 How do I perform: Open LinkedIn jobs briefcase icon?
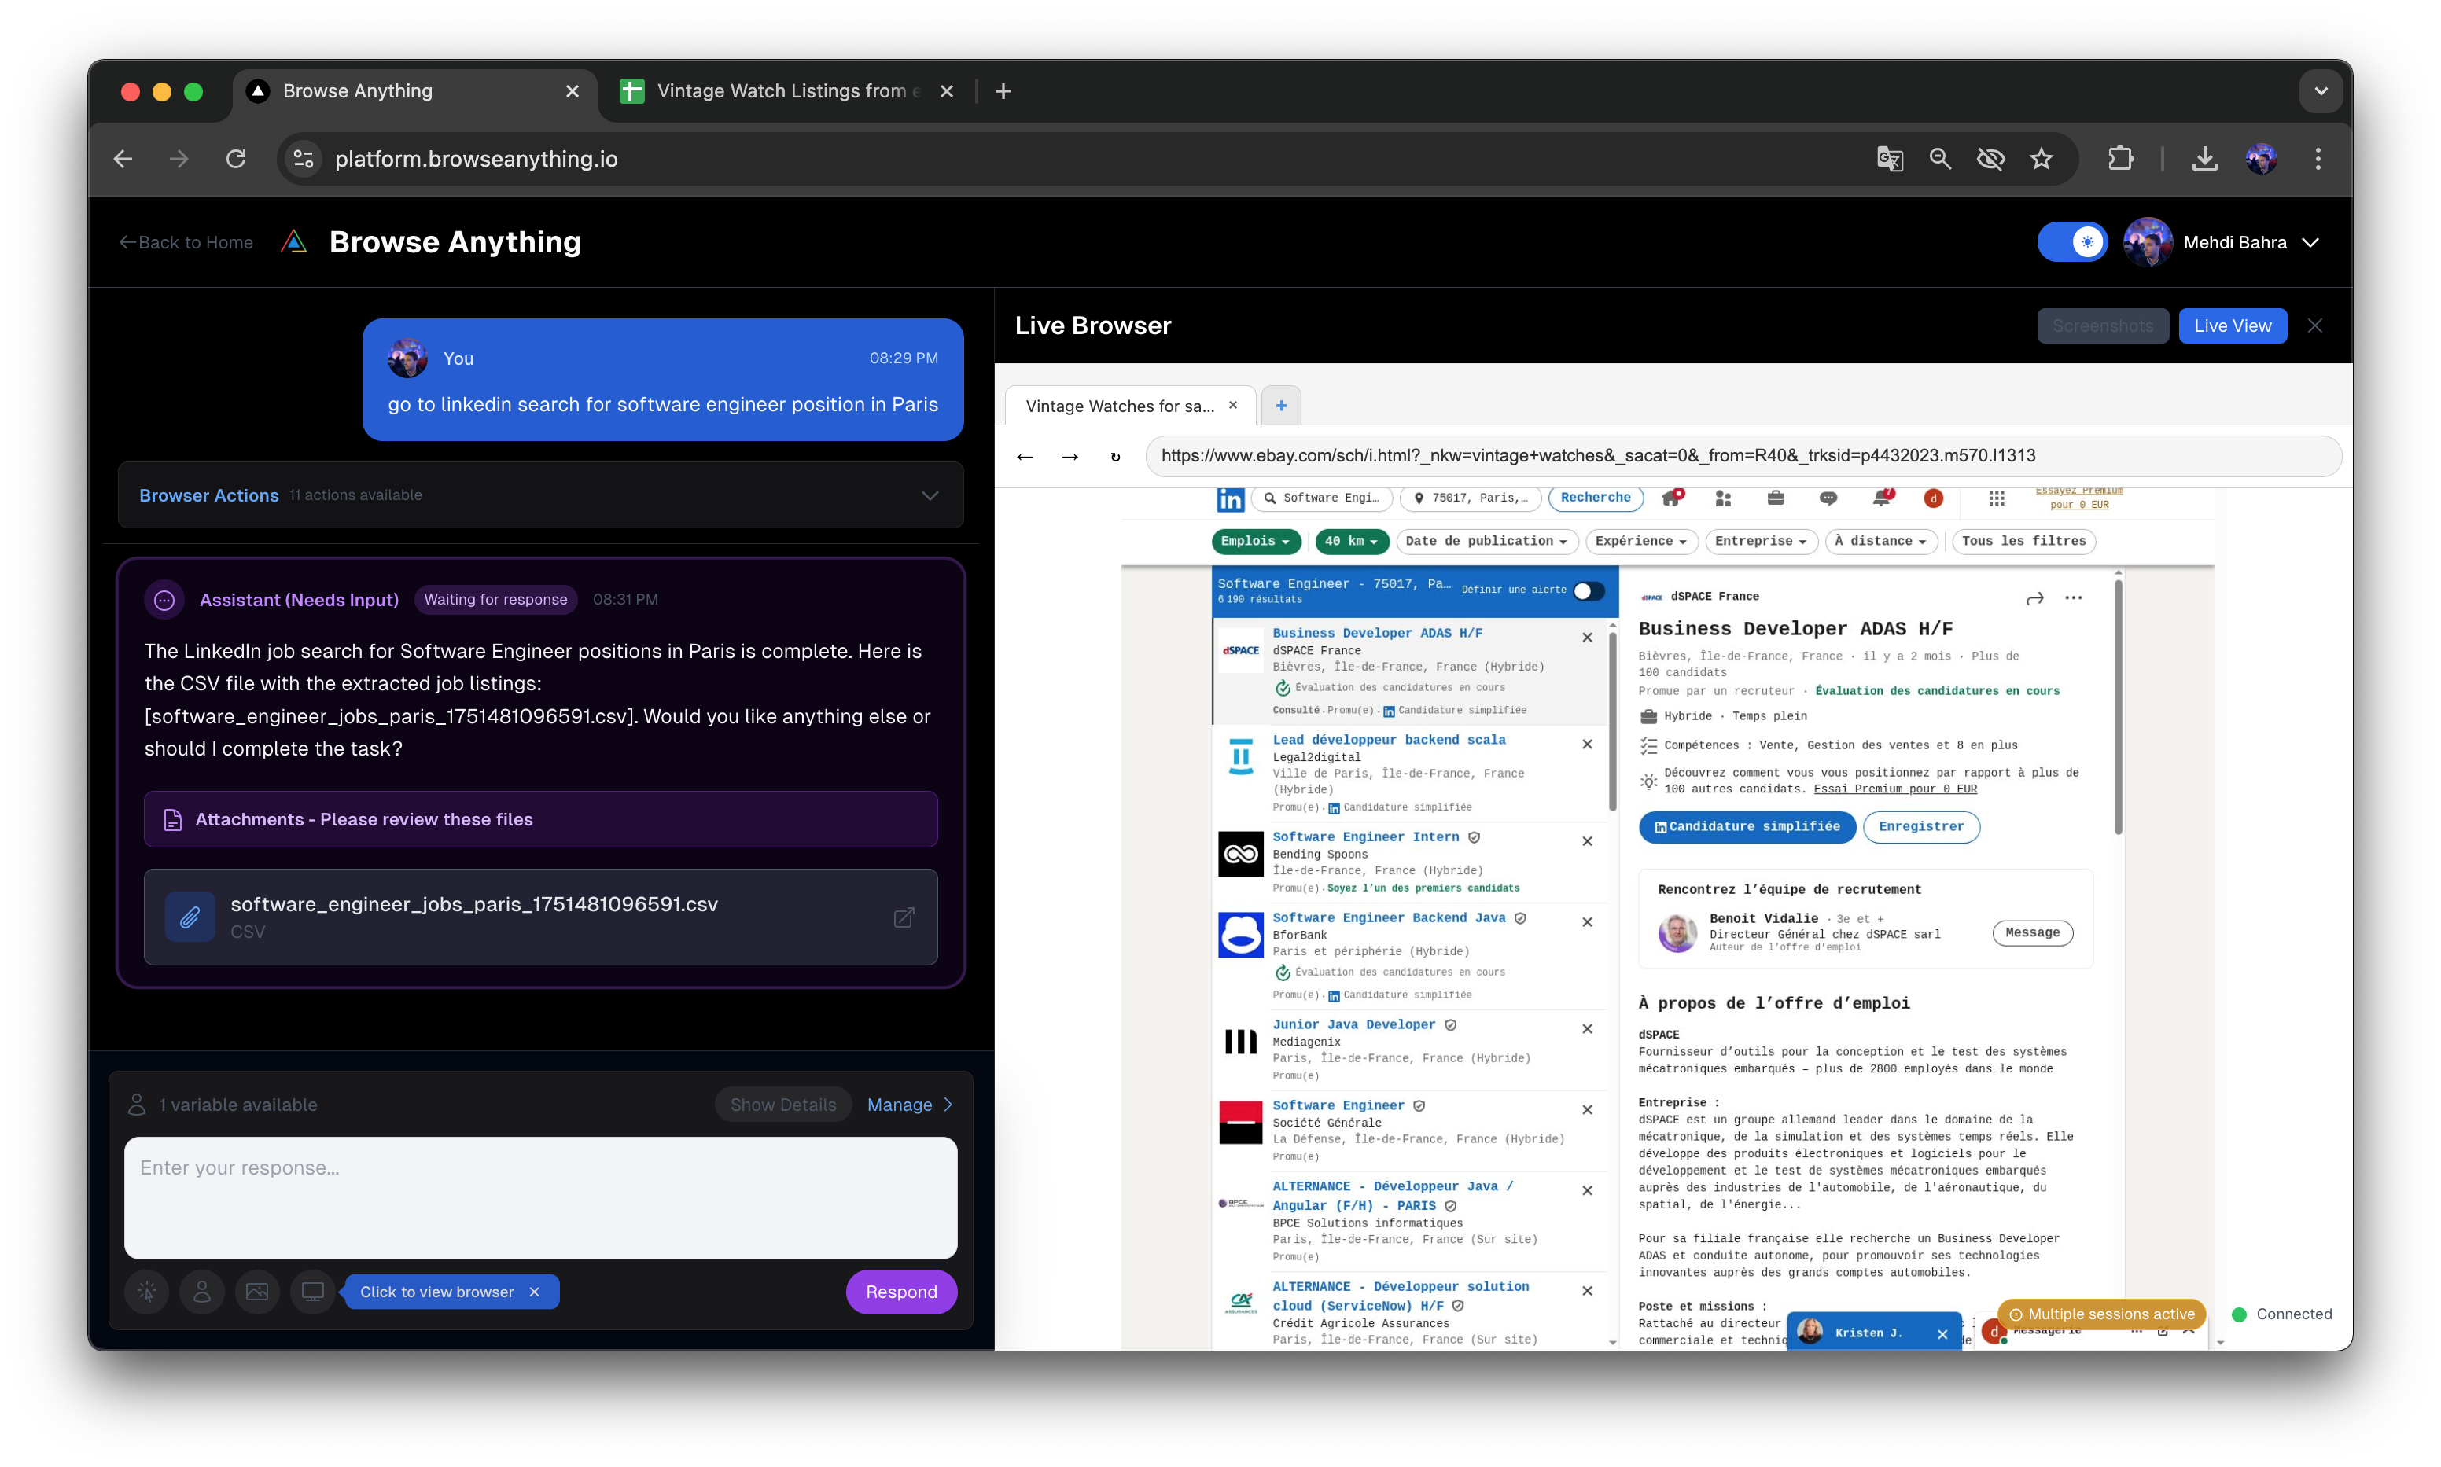[1776, 497]
